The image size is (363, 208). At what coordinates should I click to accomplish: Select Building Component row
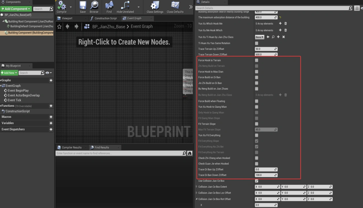27,33
